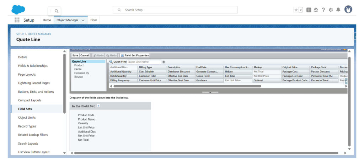Click the favorites star icon
Screen dimensions: 364x162
click(296, 10)
